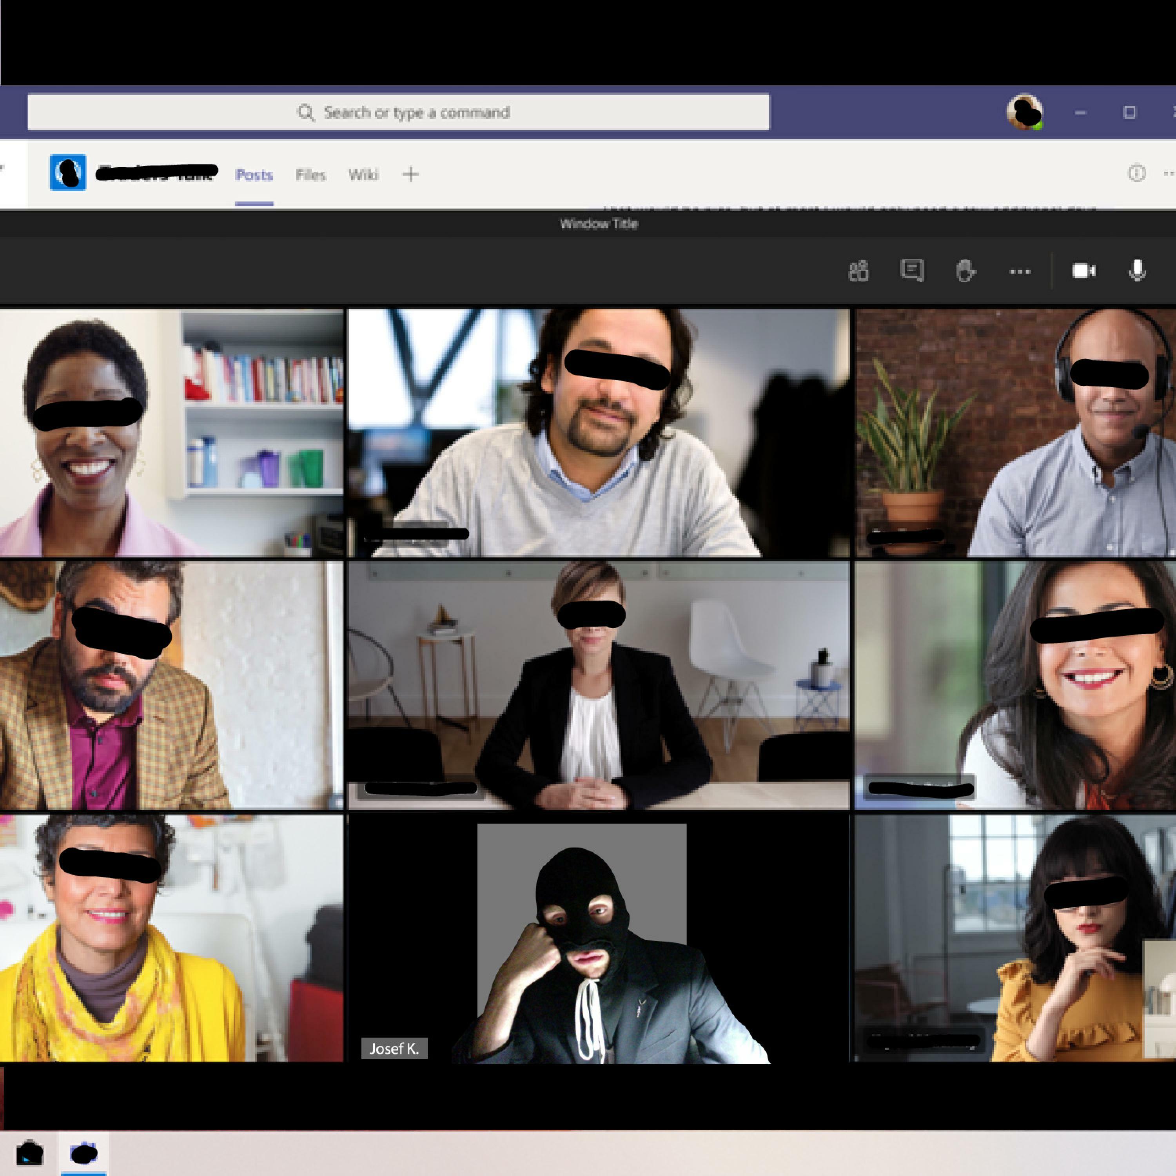Open the meeting chat icon

912,270
